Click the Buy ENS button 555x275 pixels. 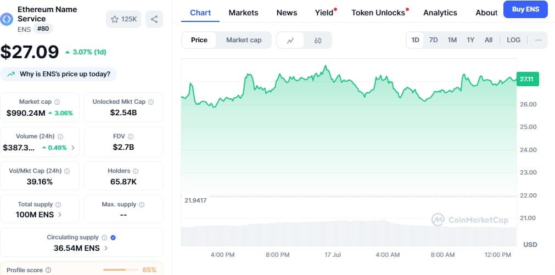525,9
